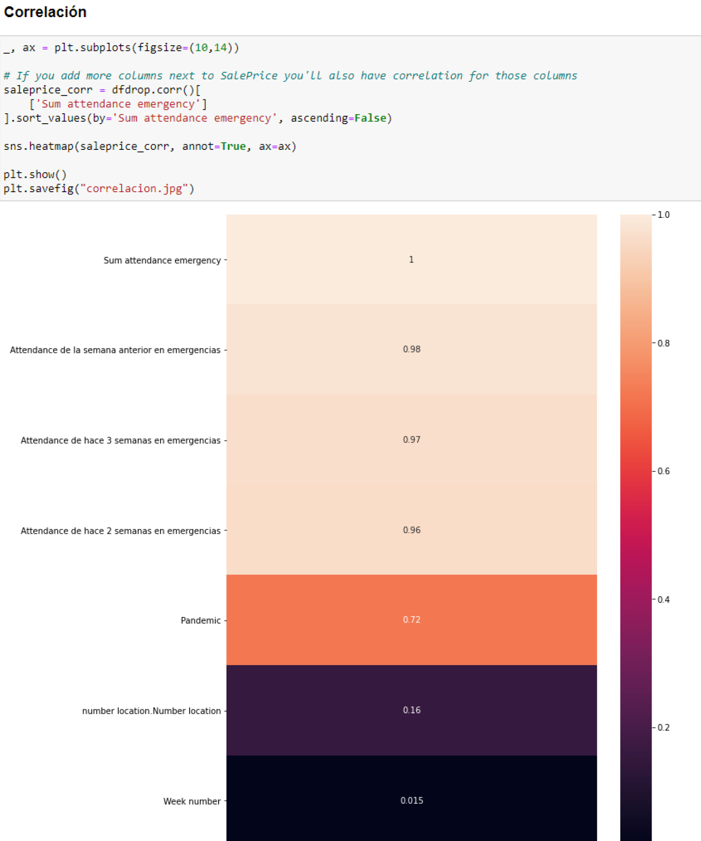
Task: Click the Sum attendance emergency axis label
Action: pyautogui.click(x=162, y=260)
